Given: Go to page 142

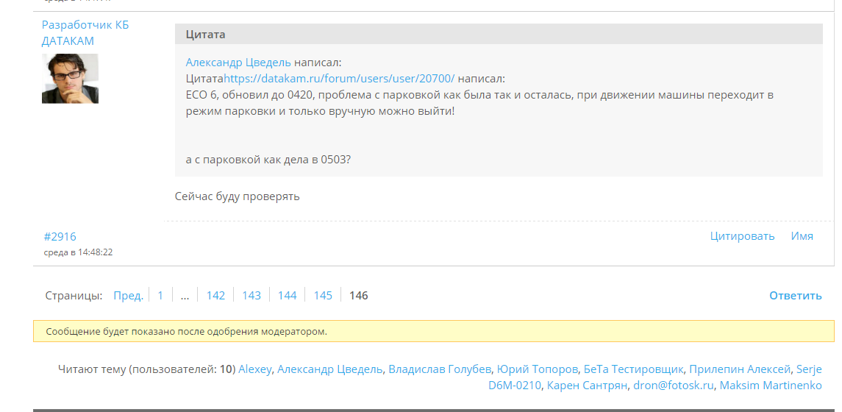Looking at the screenshot, I should [216, 296].
